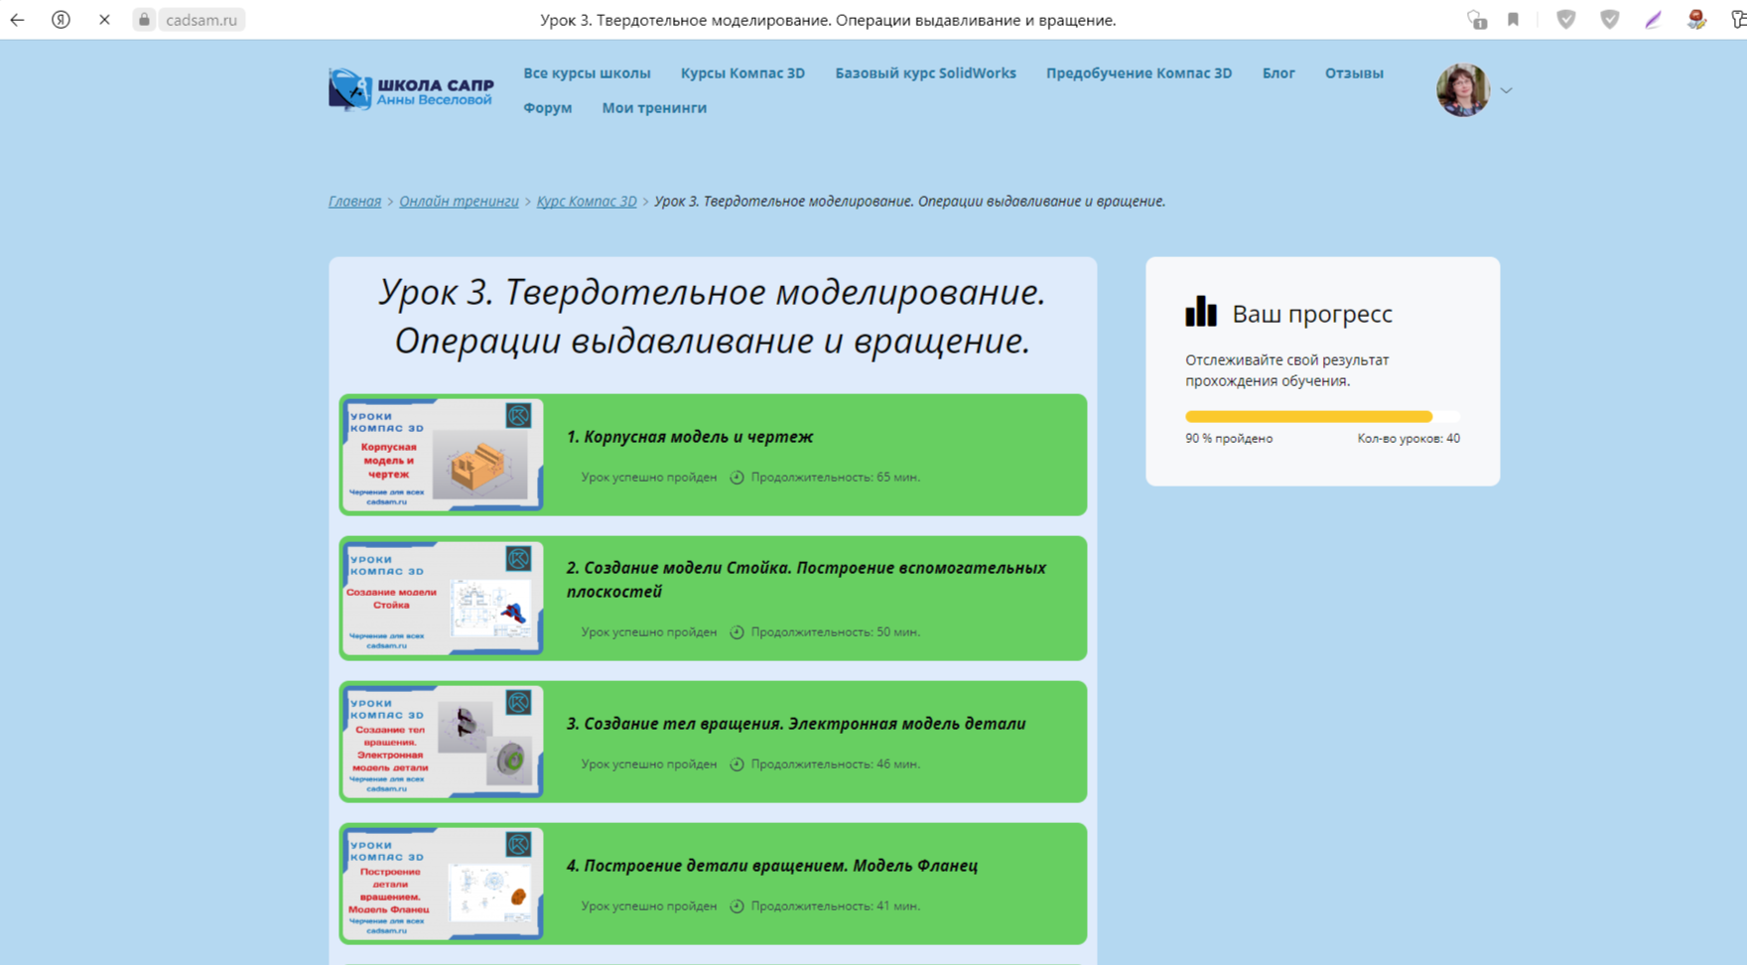
Task: Open the red stamp and pencil extension
Action: [x=1696, y=20]
